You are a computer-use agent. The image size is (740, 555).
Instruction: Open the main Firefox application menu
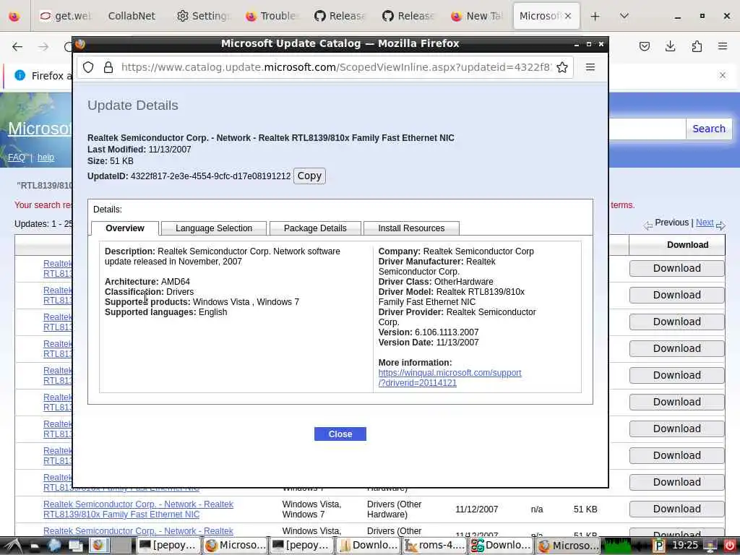pyautogui.click(x=722, y=46)
